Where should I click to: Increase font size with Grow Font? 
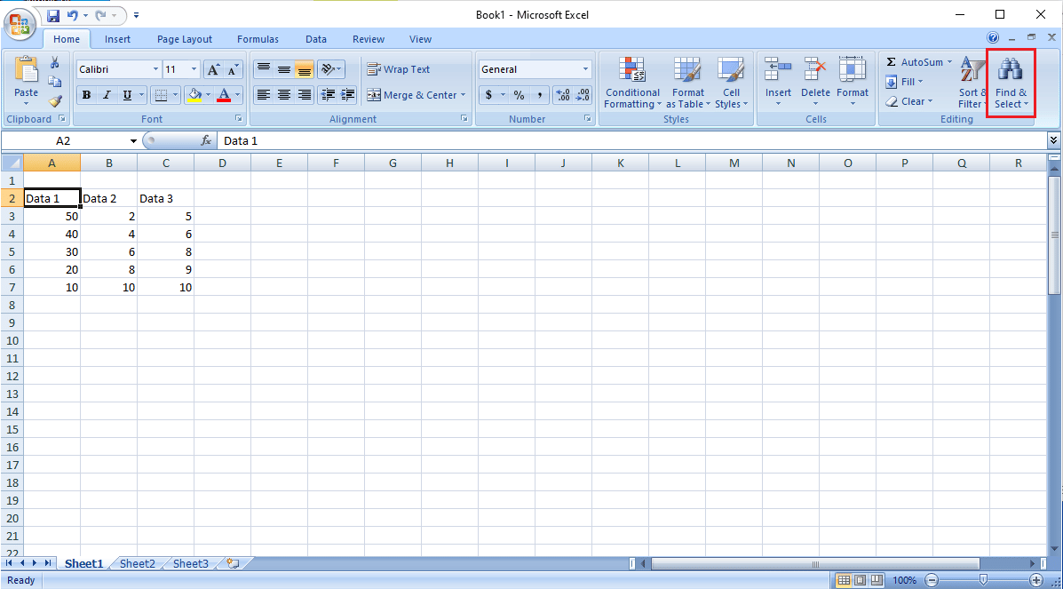point(213,69)
